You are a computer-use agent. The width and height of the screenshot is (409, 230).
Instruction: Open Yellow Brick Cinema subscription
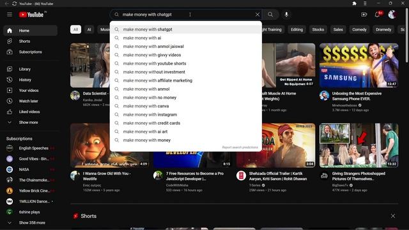pyautogui.click(x=31, y=191)
